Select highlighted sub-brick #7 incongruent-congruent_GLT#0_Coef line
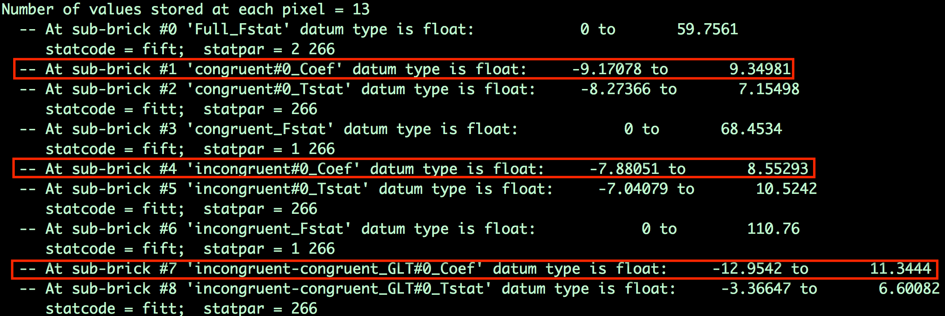Screen dimensions: 945x316 click(x=474, y=269)
